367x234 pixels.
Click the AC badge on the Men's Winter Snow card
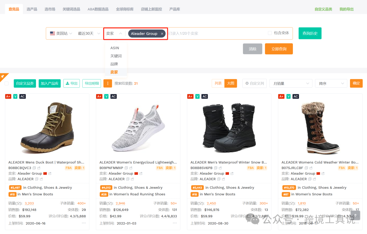(x=205, y=96)
